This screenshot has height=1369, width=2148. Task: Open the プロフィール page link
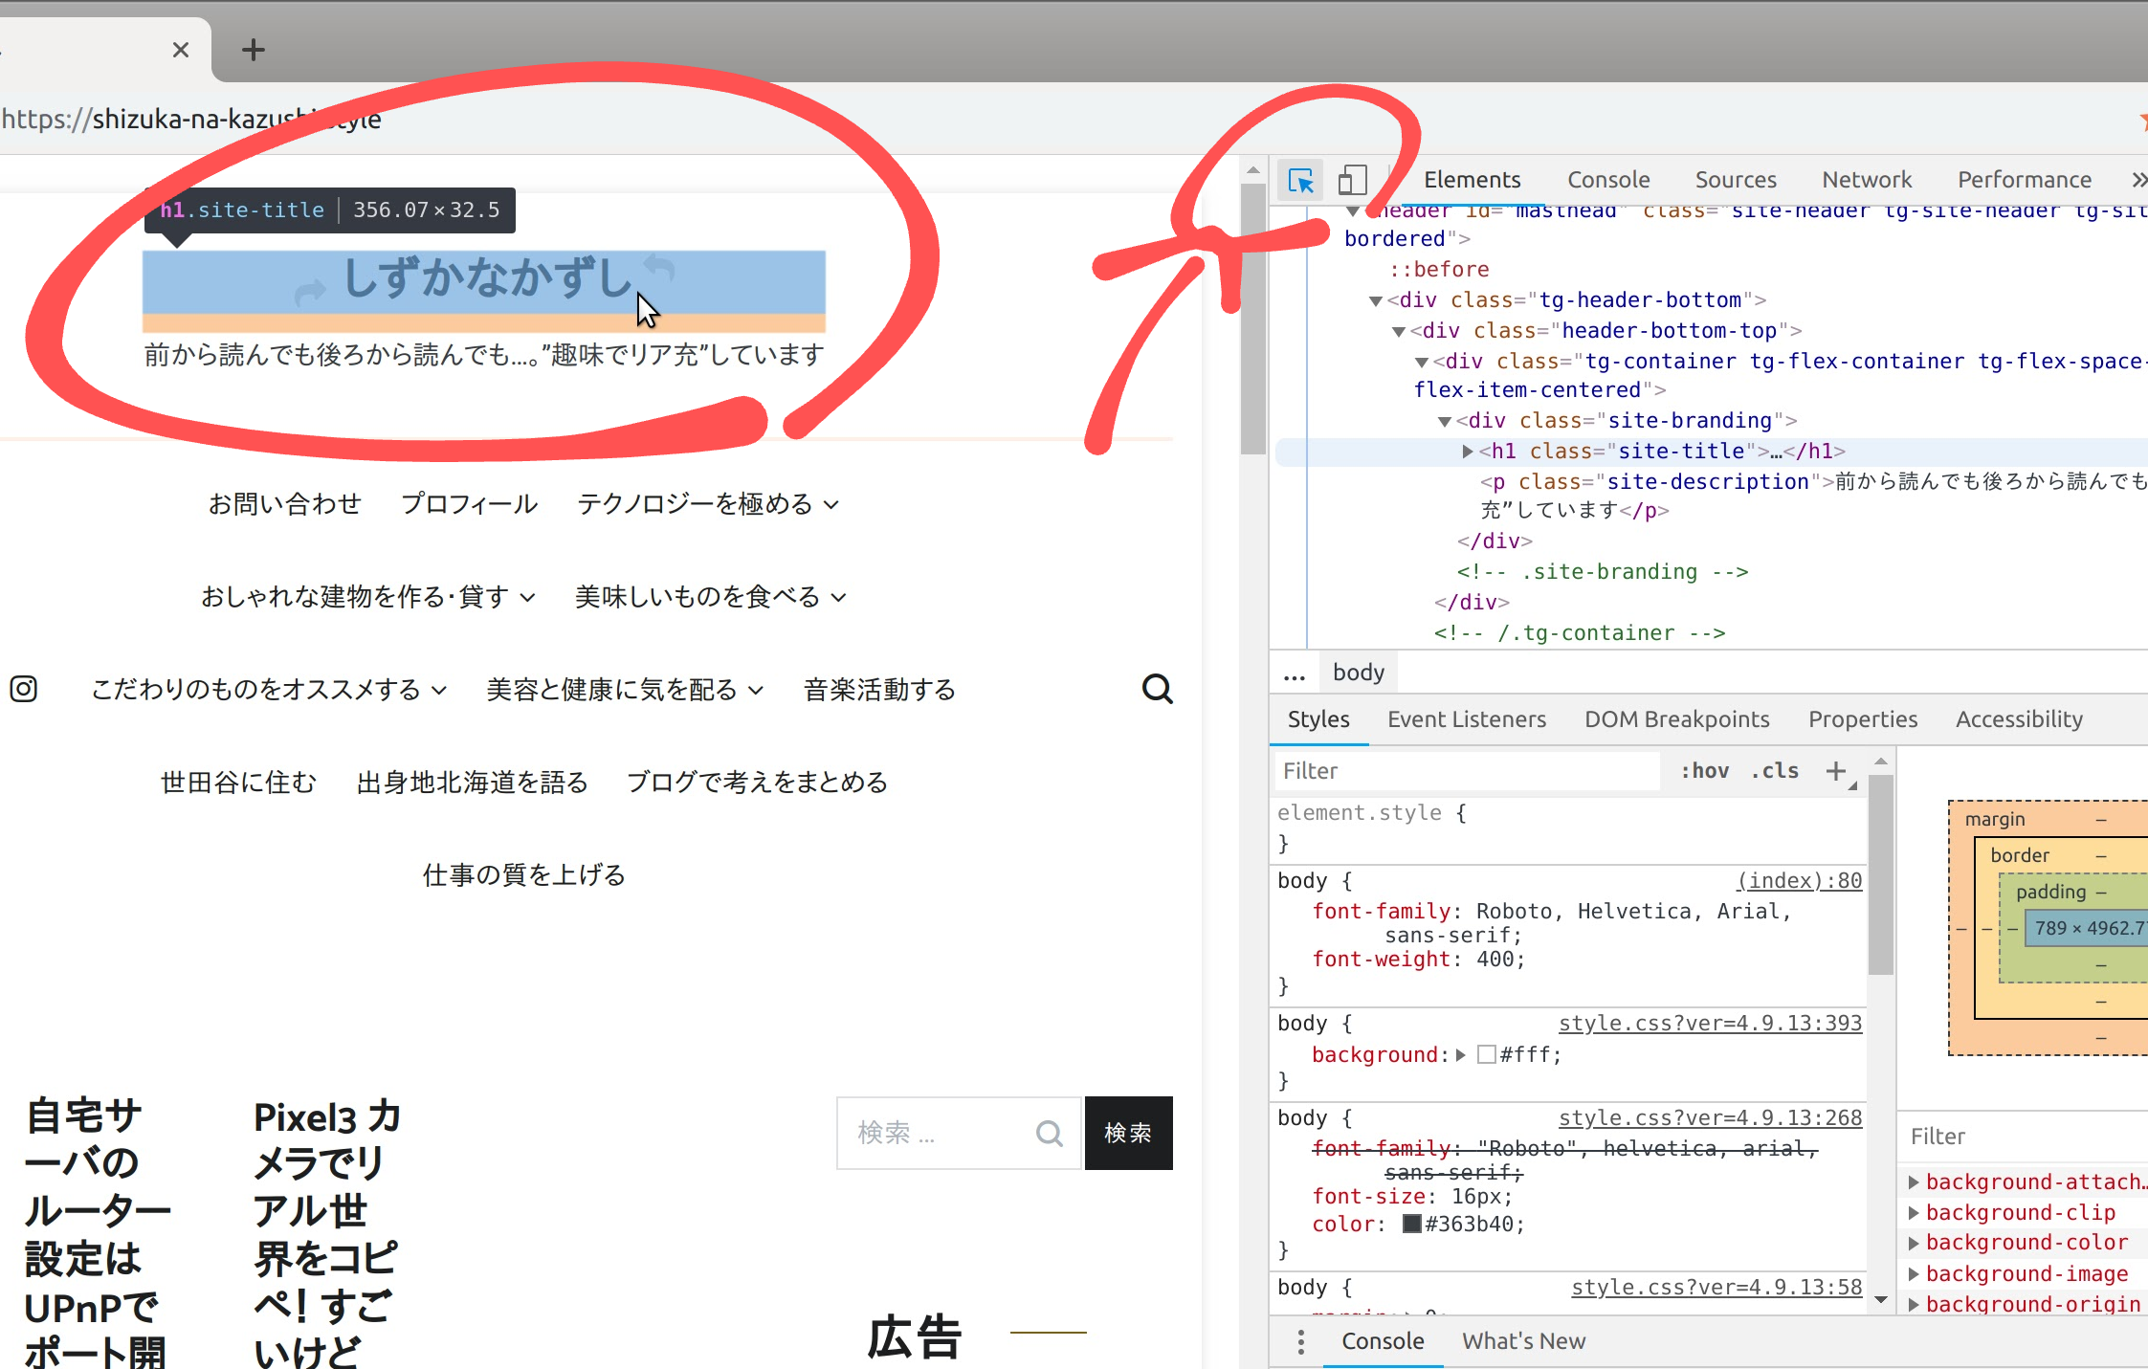tap(469, 504)
